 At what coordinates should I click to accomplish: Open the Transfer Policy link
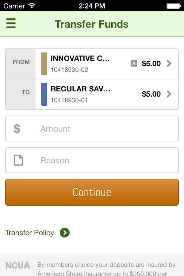pos(29,233)
